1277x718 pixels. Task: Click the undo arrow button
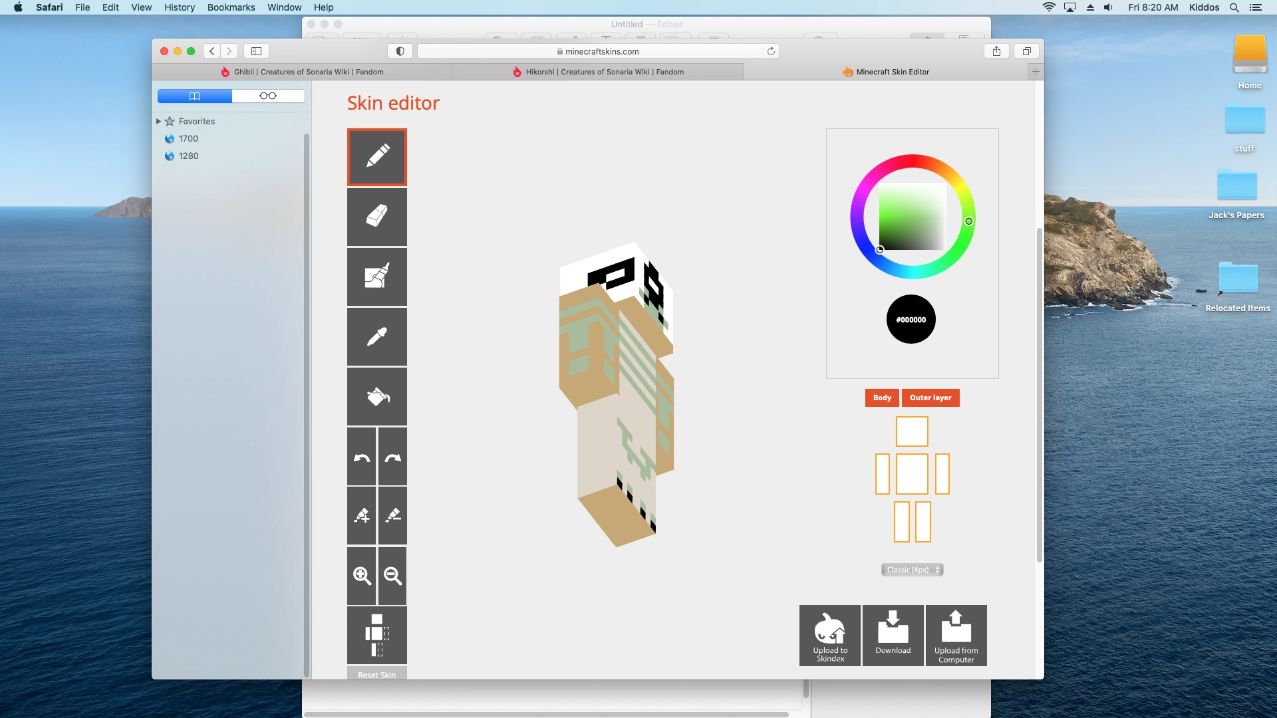361,457
